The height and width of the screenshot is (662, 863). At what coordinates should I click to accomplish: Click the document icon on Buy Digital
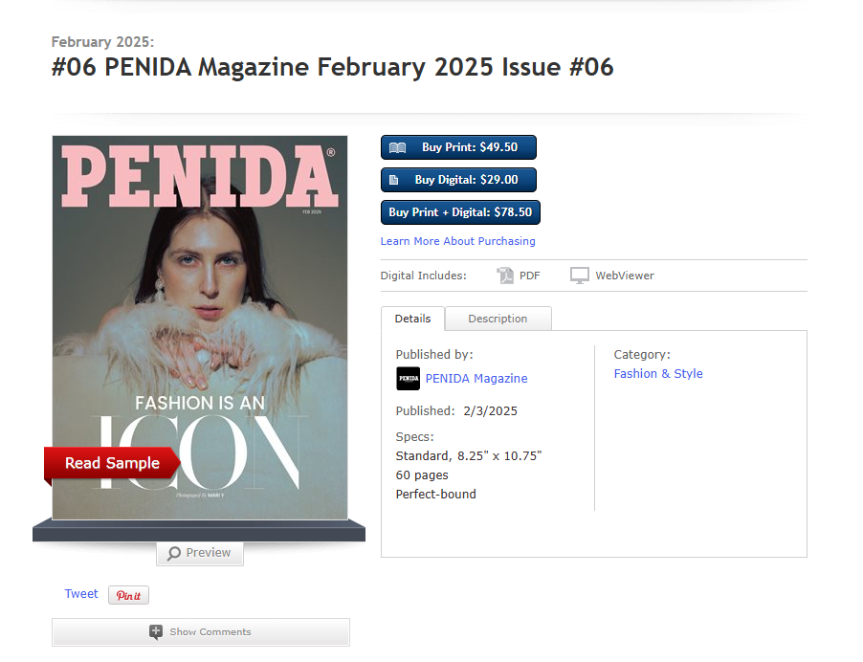pyautogui.click(x=393, y=180)
